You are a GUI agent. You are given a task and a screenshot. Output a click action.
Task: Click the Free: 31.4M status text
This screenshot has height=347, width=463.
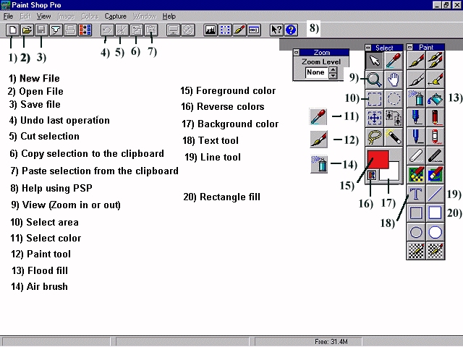(331, 342)
